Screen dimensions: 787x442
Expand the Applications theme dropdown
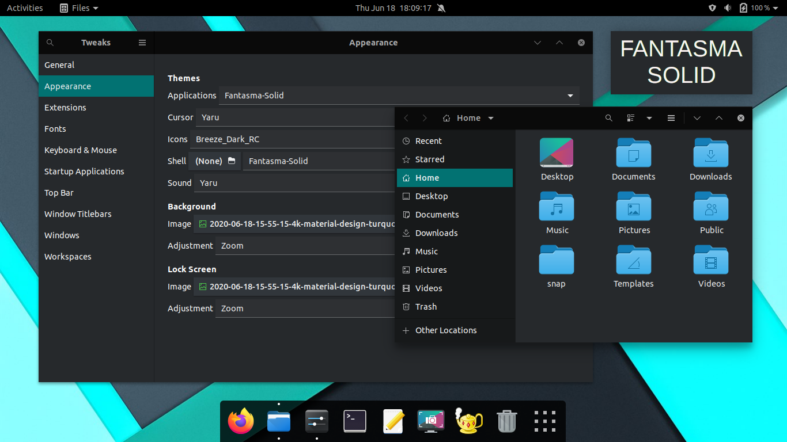click(399, 96)
